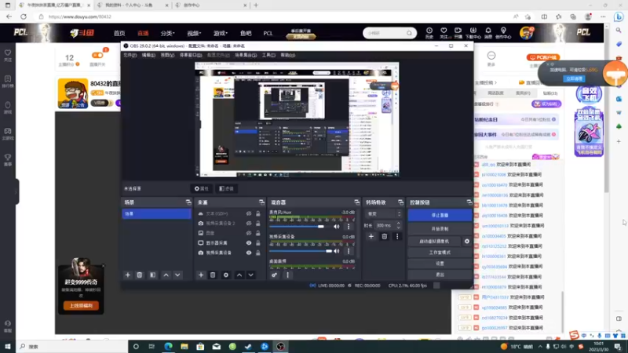
Task: Expand Douyu 视频 dropdown in navigation
Action: click(194, 33)
